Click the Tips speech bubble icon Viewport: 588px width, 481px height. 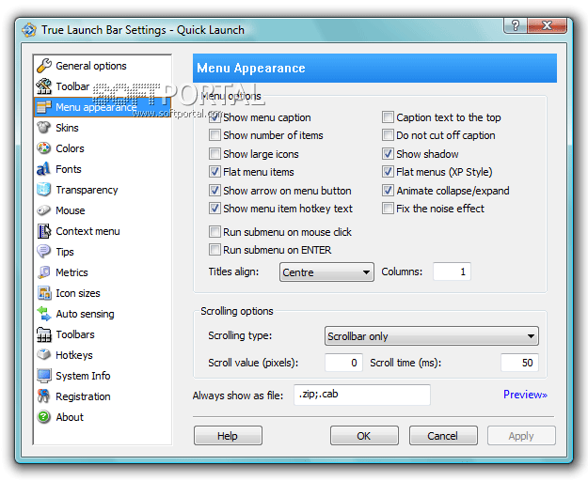pos(44,252)
